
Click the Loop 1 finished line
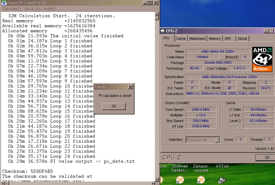point(50,41)
